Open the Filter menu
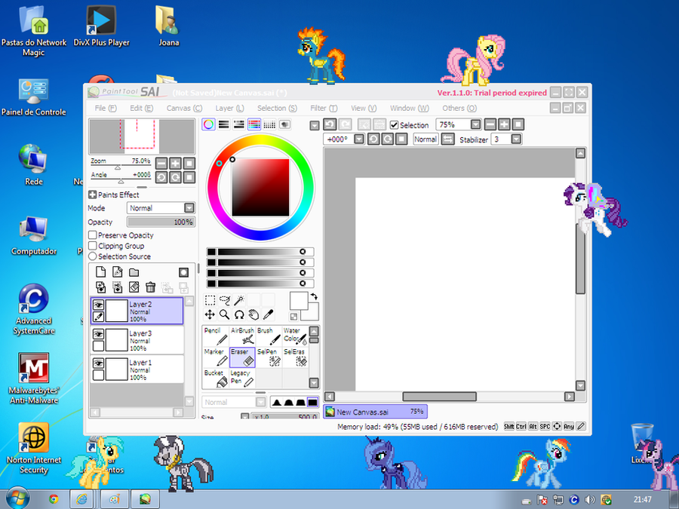 click(x=324, y=108)
